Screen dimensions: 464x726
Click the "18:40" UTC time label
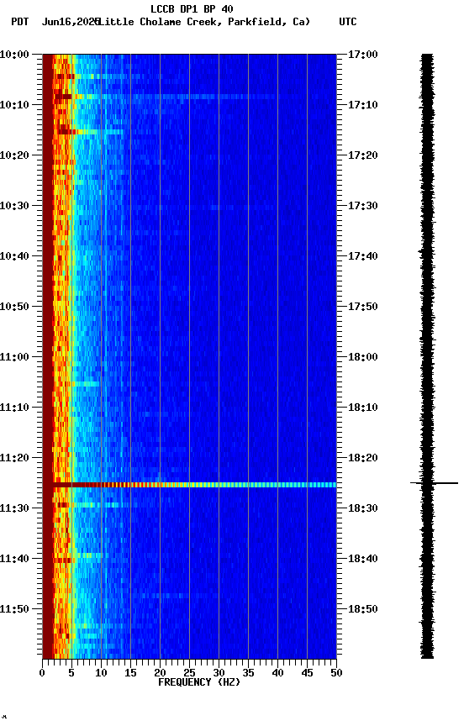[362, 559]
